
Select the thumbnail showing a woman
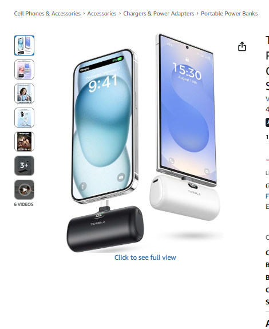click(25, 94)
